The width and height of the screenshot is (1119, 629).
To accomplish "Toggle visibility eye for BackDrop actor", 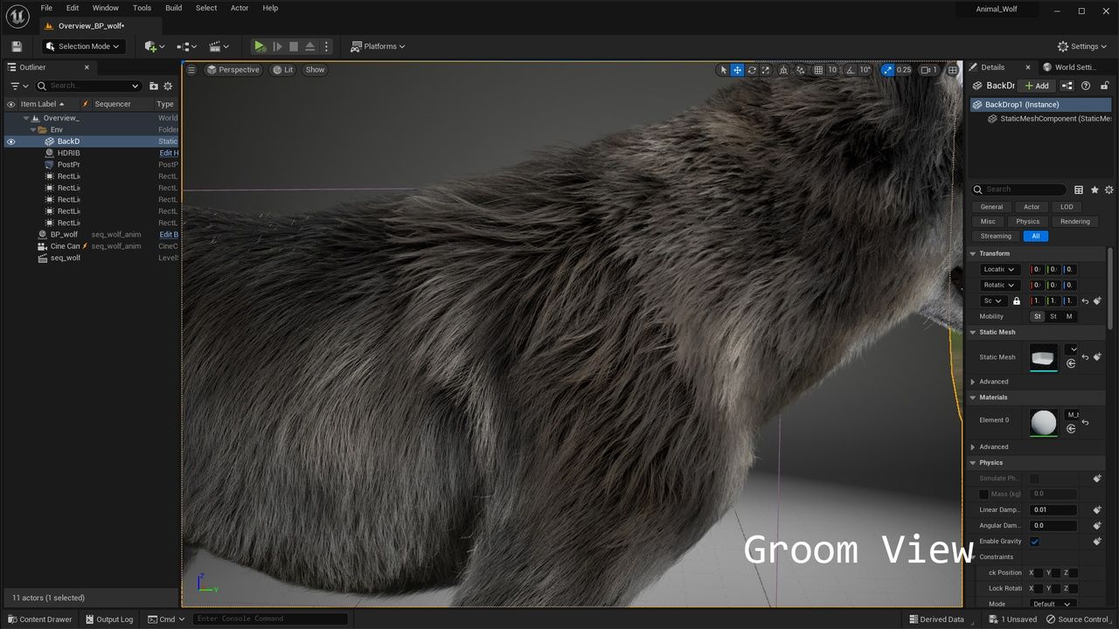I will click(x=11, y=142).
